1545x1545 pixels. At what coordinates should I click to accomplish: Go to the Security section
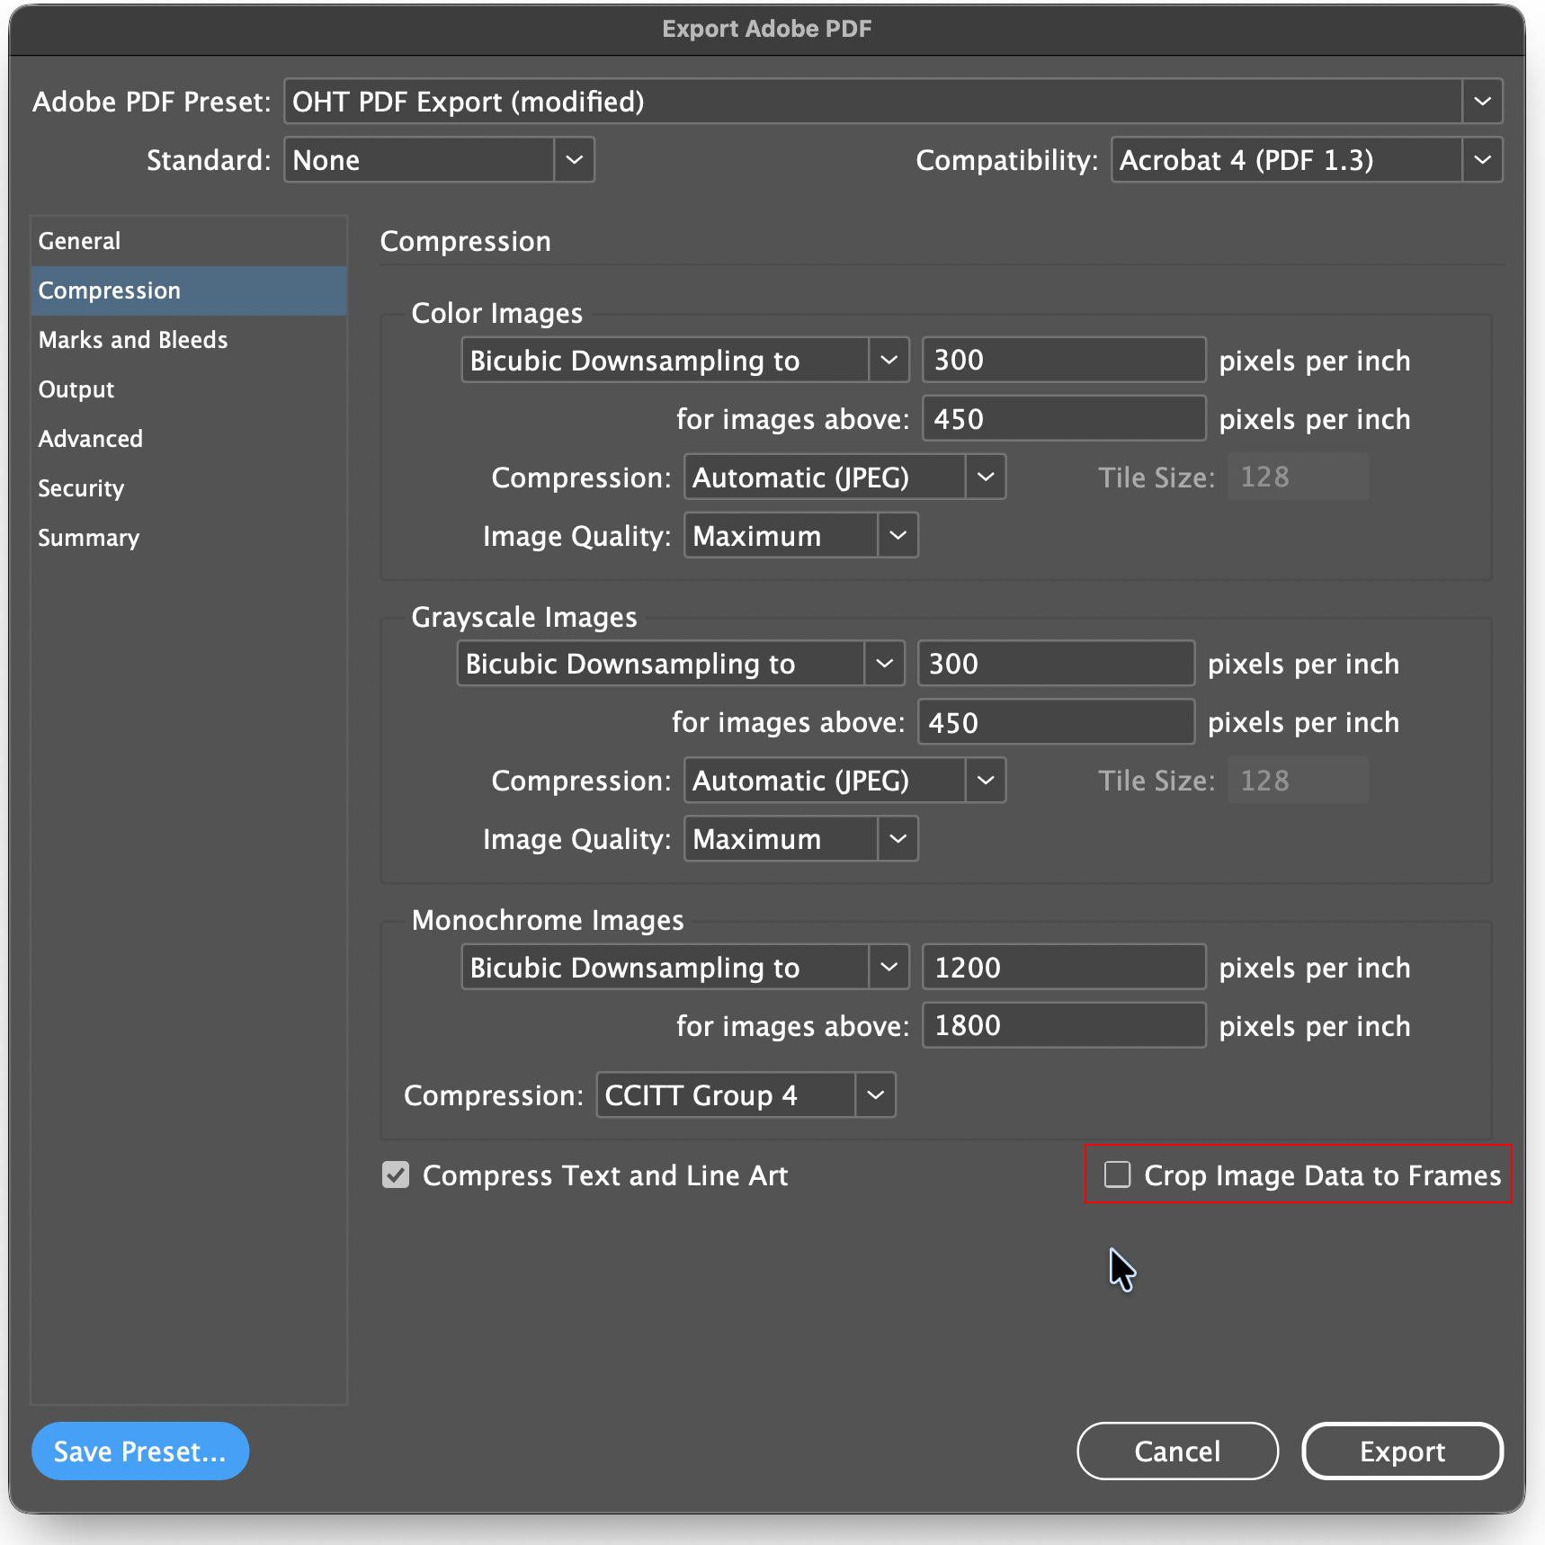pyautogui.click(x=81, y=488)
